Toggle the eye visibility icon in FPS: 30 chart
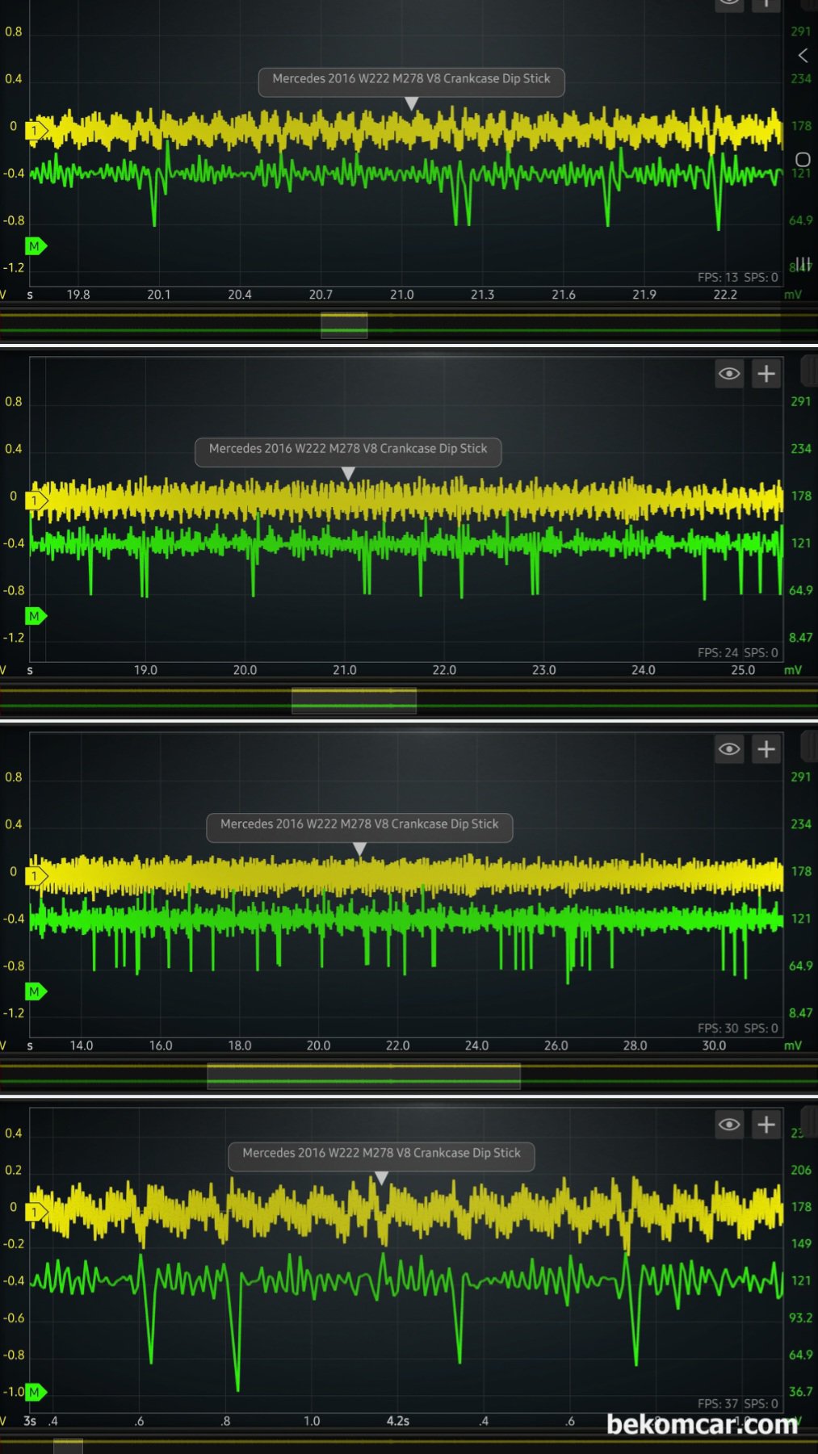Image resolution: width=818 pixels, height=1454 pixels. [729, 749]
